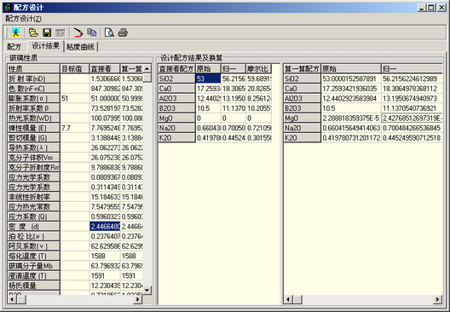
Task: Select the 导热系数(λ) row header
Action: point(33,147)
